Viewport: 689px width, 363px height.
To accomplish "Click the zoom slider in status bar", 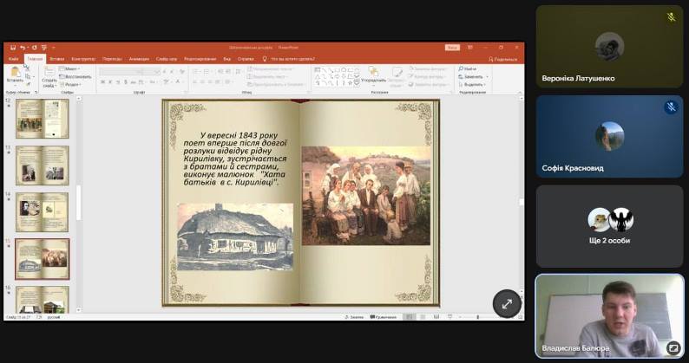I will [478, 317].
